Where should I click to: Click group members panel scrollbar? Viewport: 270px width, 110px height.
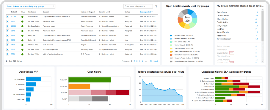tap(263, 26)
